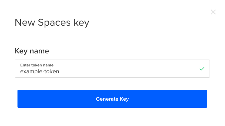The image size is (225, 126).
Task: Dismiss the dialog using the X icon
Action: [213, 12]
